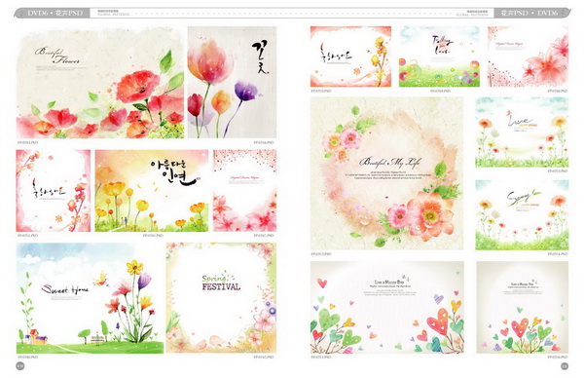Select the pink-bordered thumbnail with yellow flower stem
Viewport: 584px width, 378px height.
(350, 57)
